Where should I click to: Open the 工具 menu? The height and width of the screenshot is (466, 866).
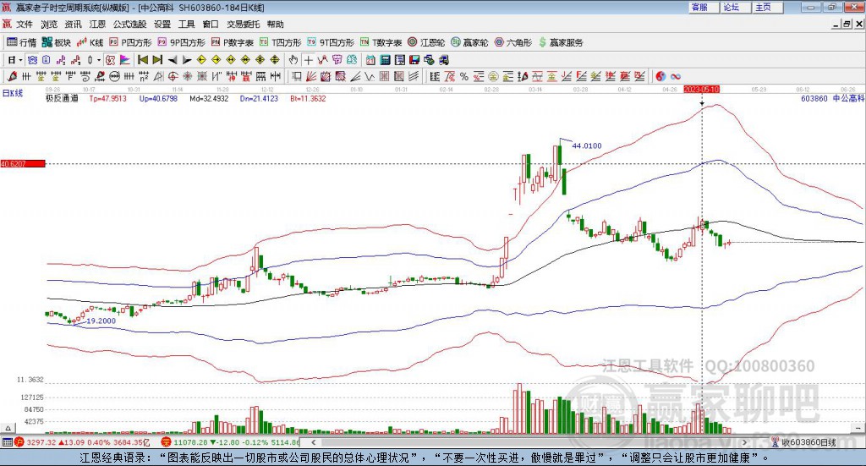pyautogui.click(x=187, y=25)
